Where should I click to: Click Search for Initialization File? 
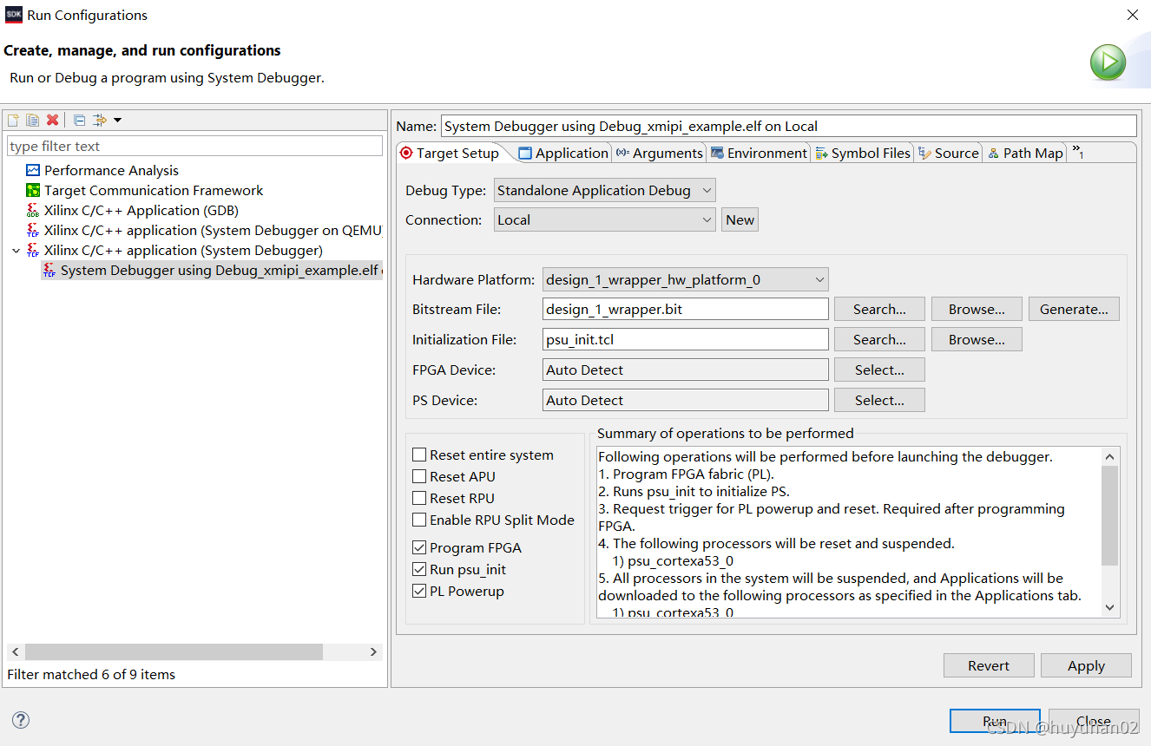[879, 339]
